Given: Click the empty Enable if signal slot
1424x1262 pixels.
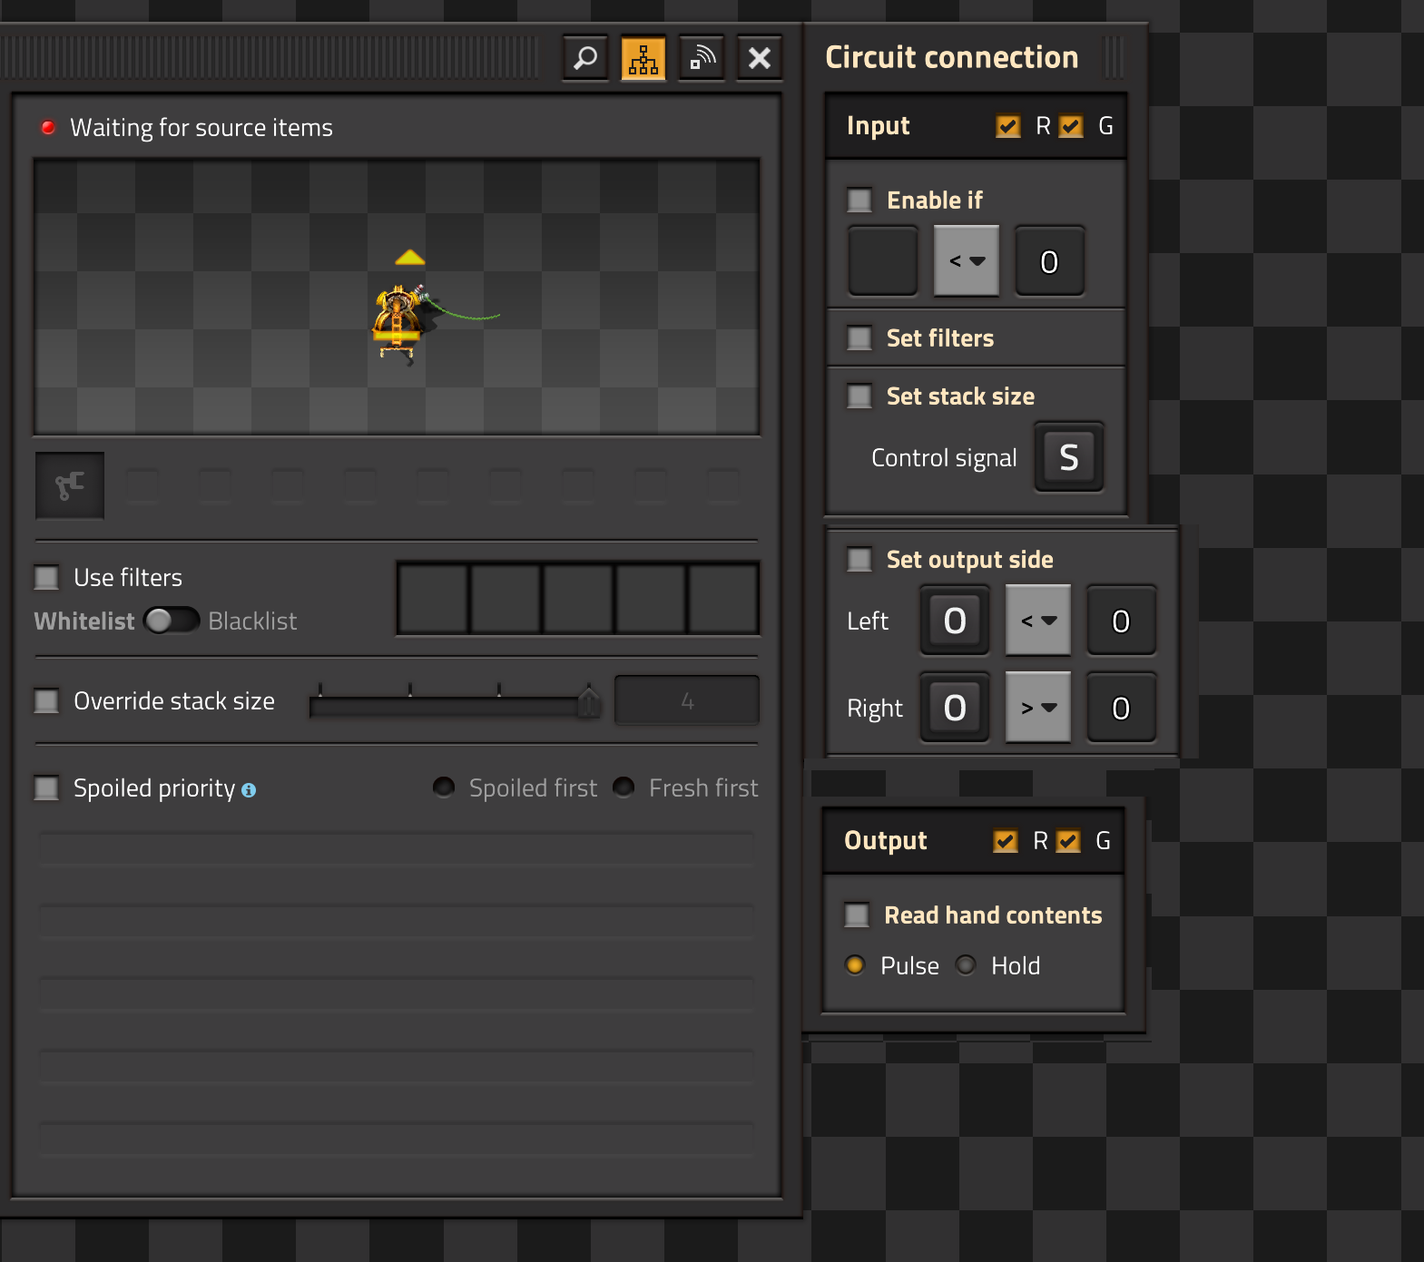Looking at the screenshot, I should (x=883, y=261).
